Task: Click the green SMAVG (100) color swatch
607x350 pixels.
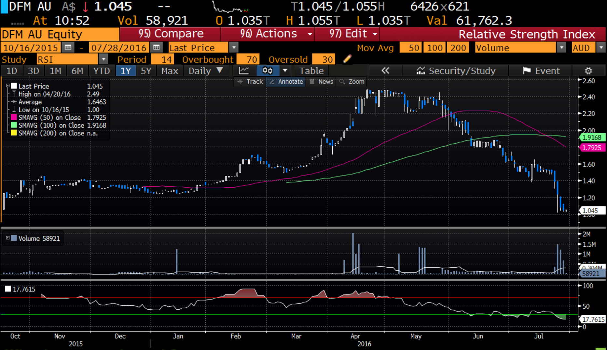Action: tap(14, 125)
